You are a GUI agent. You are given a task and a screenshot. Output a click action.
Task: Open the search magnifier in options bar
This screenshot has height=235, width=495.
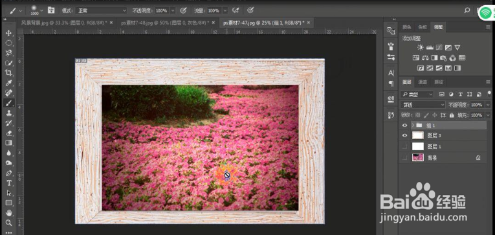467,10
